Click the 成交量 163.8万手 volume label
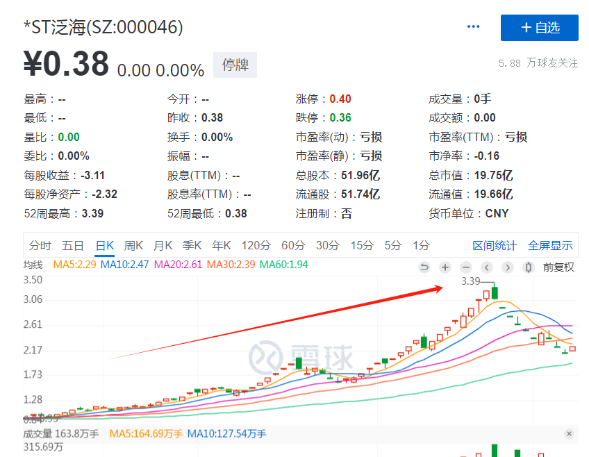 61,433
